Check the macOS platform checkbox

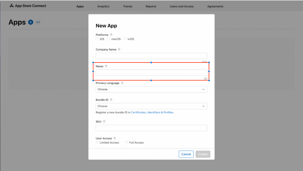pyautogui.click(x=109, y=39)
